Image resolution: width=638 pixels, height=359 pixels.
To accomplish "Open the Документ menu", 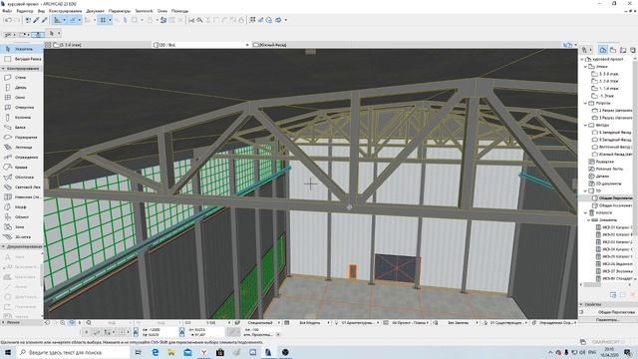I will [96, 11].
